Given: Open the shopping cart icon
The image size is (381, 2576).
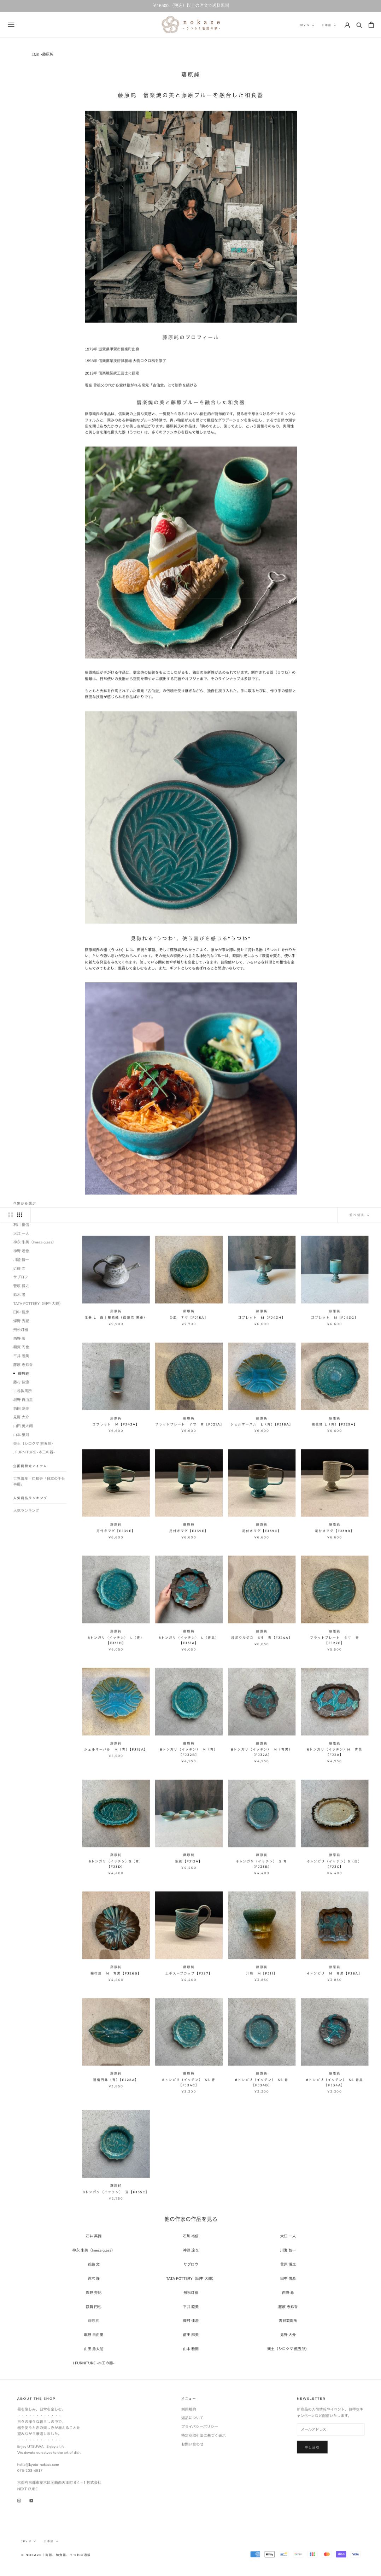Looking at the screenshot, I should tap(371, 25).
